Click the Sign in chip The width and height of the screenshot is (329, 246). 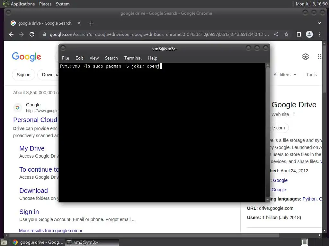[x=23, y=75]
